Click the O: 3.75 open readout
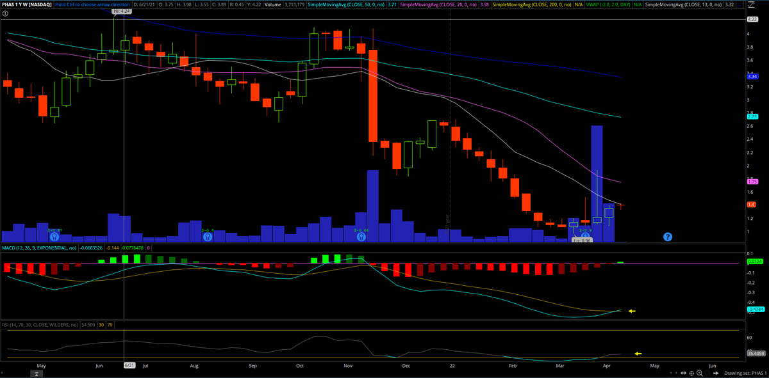 166,5
